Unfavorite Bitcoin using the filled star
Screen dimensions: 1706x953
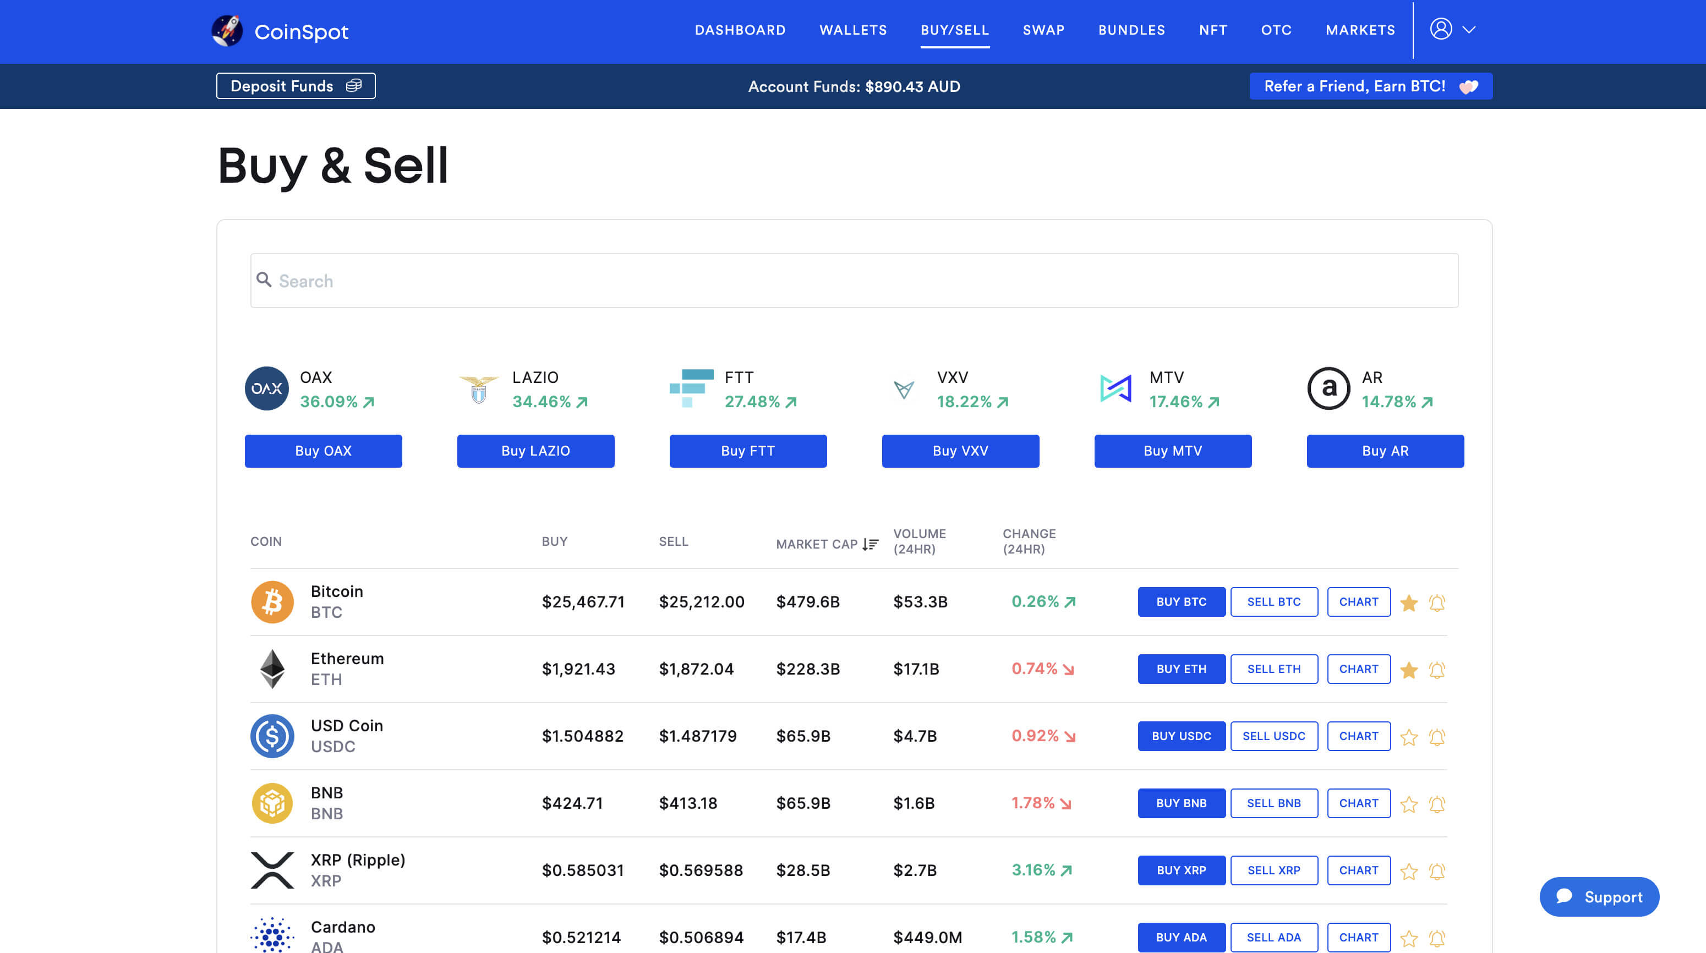click(1409, 603)
